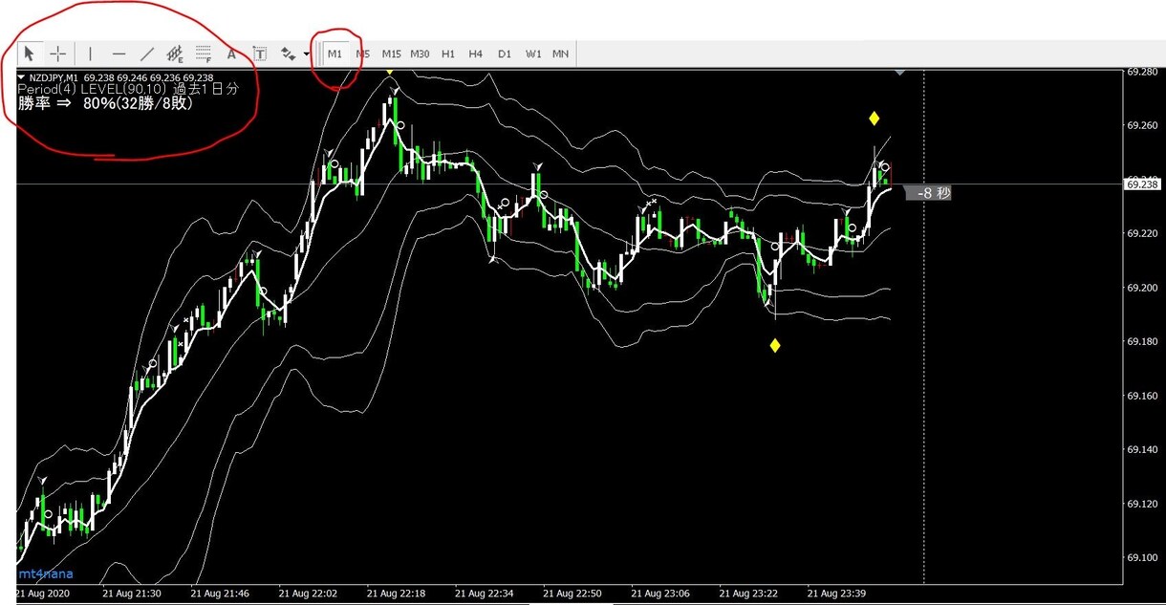Choose the Fibonacci retracement tool
Screen dimensions: 1166x605
(203, 54)
